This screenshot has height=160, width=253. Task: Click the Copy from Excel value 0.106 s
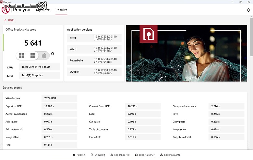click(x=226, y=137)
